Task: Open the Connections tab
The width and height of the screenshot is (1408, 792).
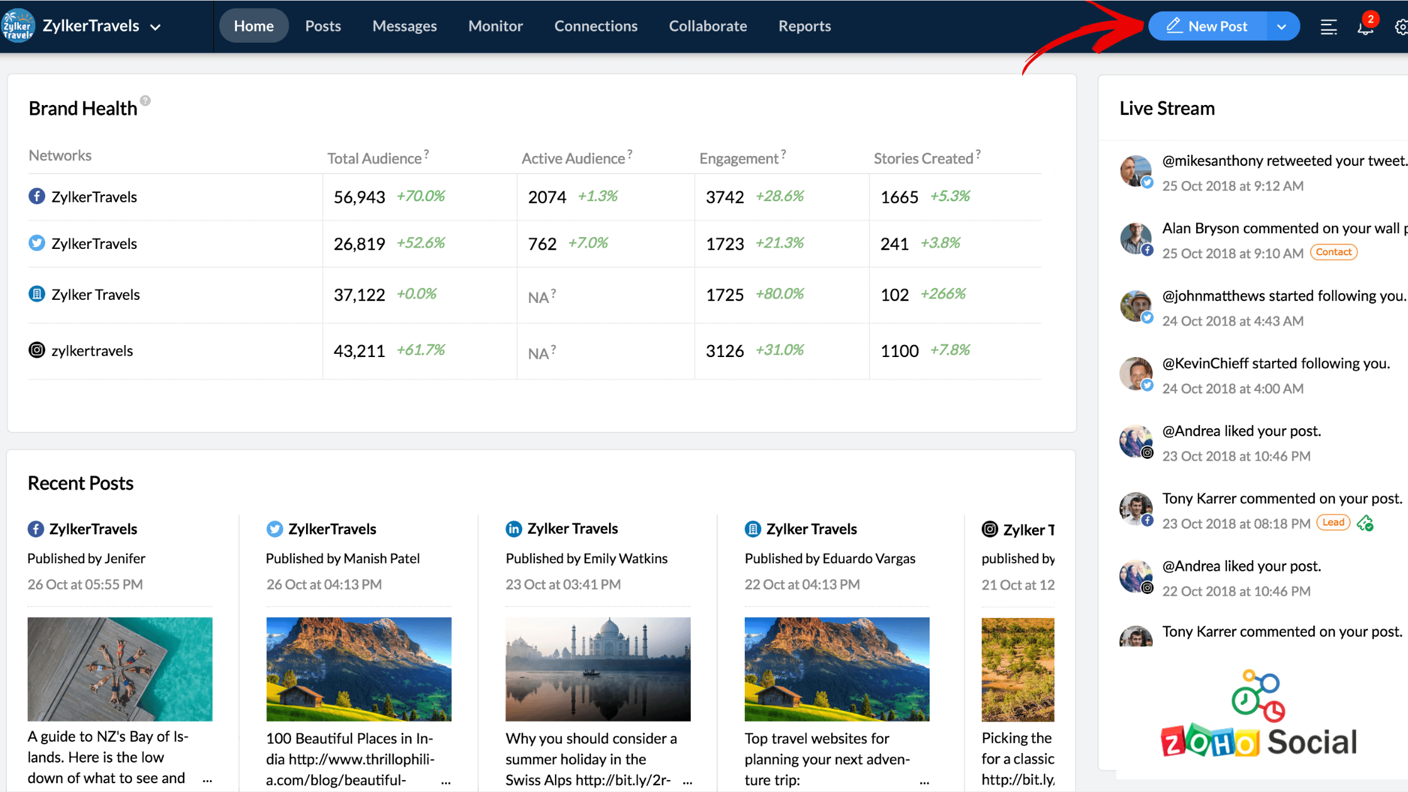Action: (x=596, y=26)
